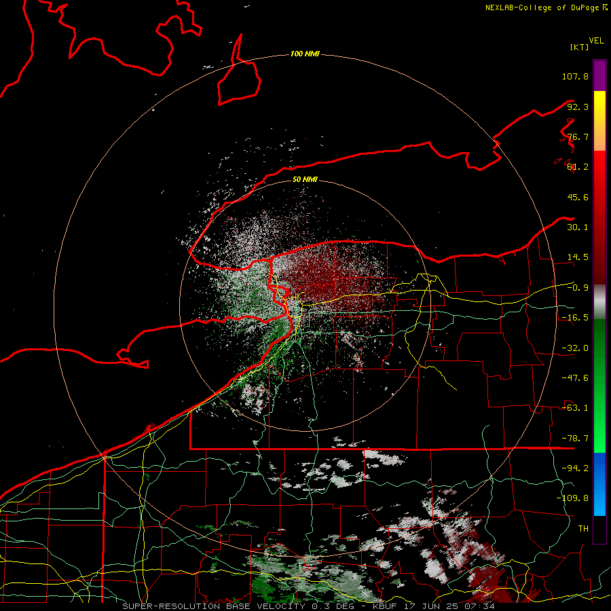Viewport: 611px width, 611px height.
Task: Click the 45.6 legend value
Action: coord(578,197)
